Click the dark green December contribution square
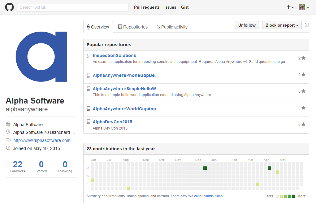This screenshot has height=207, width=316. [x=205, y=168]
